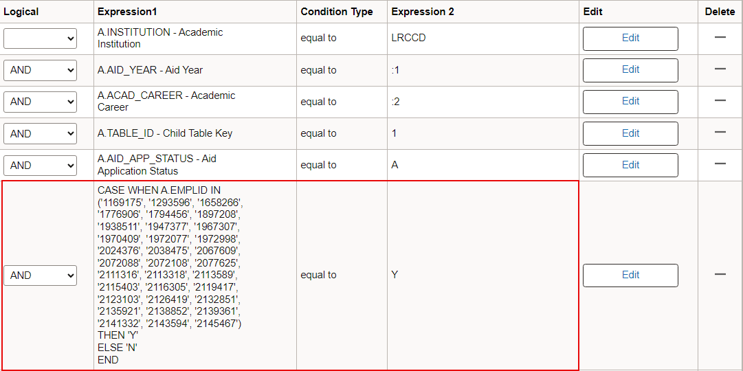The width and height of the screenshot is (743, 371).
Task: Edit the A.AID_APP_STATUS criteria
Action: click(x=630, y=166)
